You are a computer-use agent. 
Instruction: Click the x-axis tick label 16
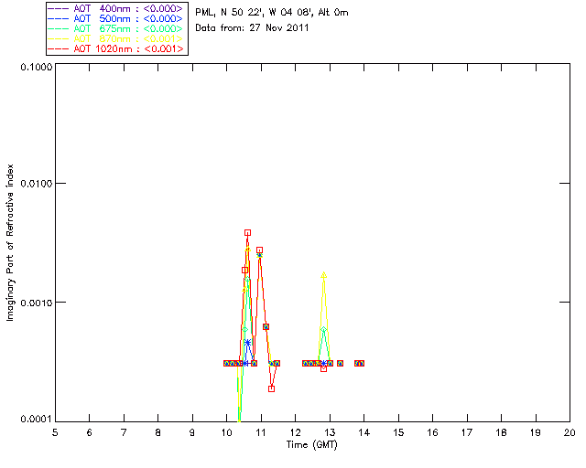coord(433,432)
